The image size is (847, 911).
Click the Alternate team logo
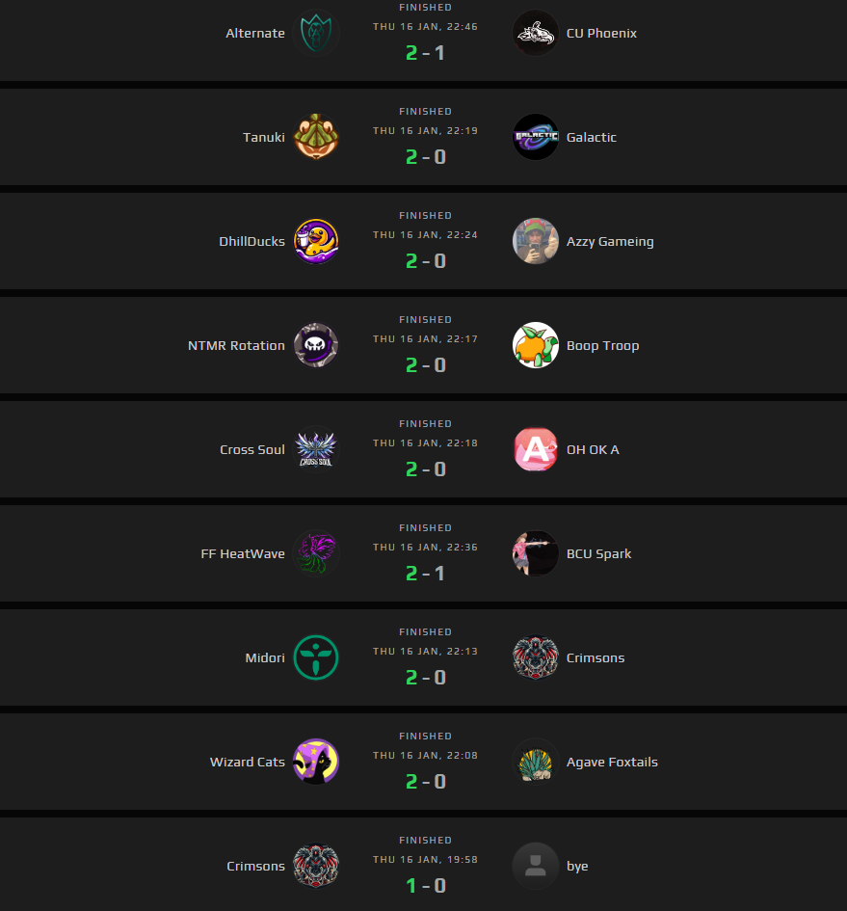(x=316, y=33)
